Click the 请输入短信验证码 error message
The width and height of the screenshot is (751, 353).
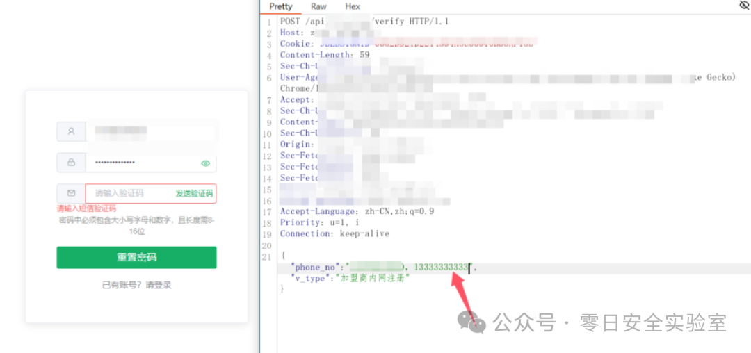click(86, 208)
